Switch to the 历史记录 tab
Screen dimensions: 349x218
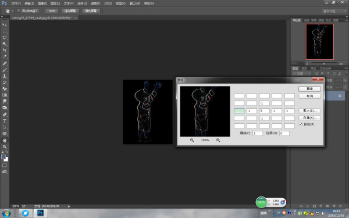click(x=325, y=68)
